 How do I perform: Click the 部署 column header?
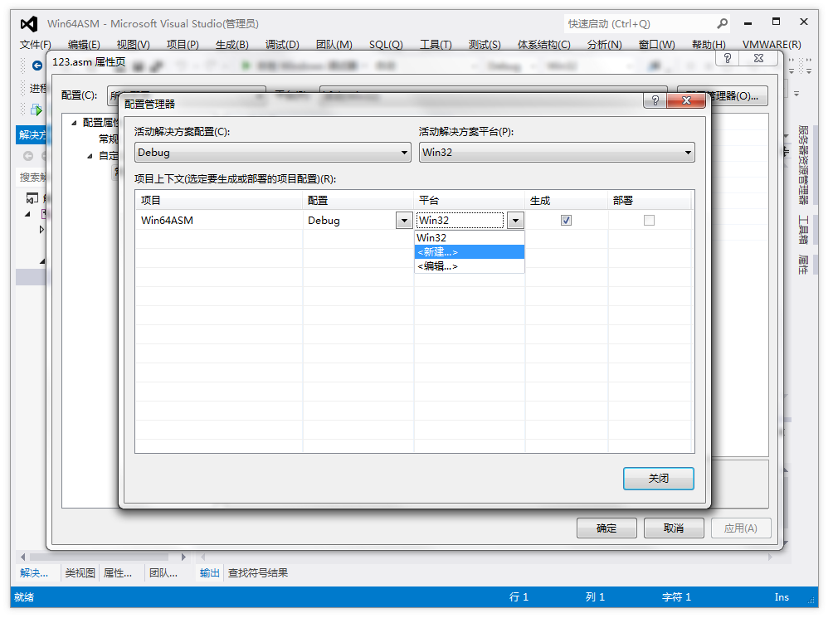point(650,201)
